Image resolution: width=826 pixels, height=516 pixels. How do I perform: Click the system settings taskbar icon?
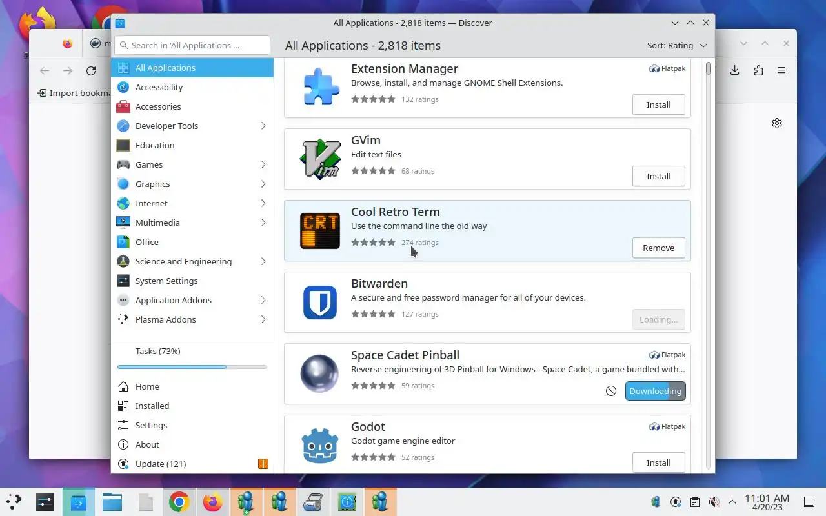(45, 502)
